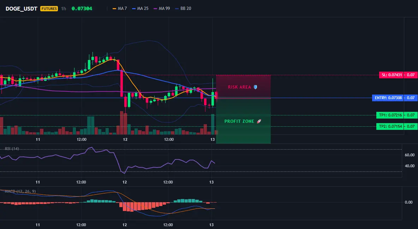Click the 40.00 RSI axis value
Viewport: 418px width, 229px height.
pyautogui.click(x=410, y=166)
